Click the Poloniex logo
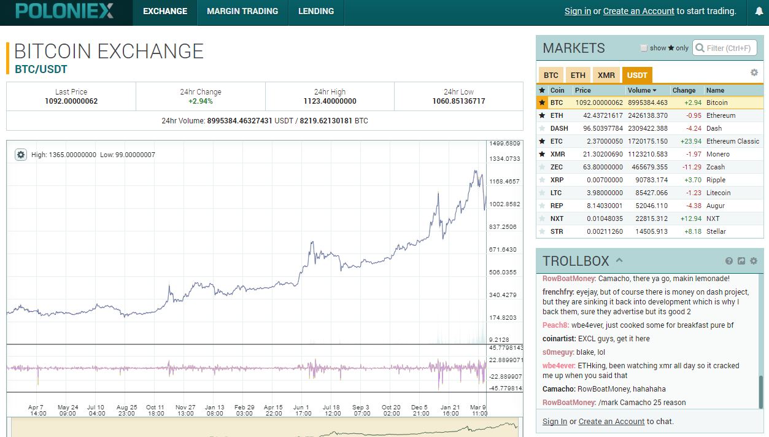 coord(64,11)
